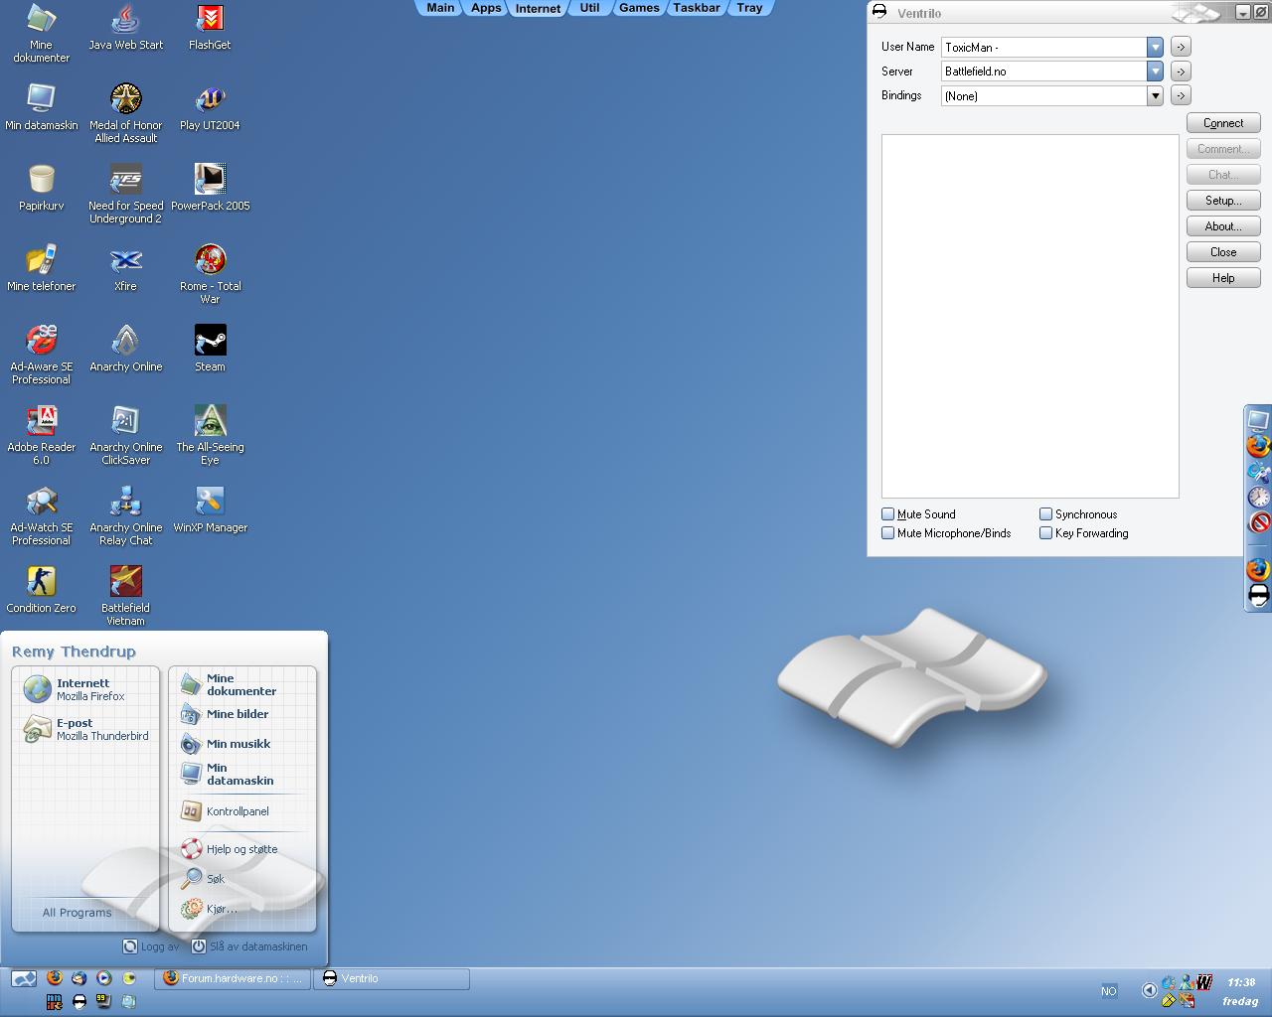Image resolution: width=1272 pixels, height=1017 pixels.
Task: Switch to the Main tab
Action: pos(440,7)
